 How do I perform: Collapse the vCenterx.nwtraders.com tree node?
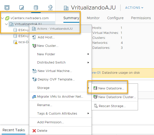(2, 18)
